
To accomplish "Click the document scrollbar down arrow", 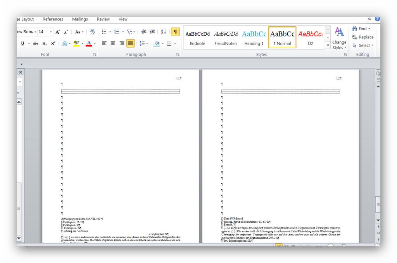I will [378, 220].
